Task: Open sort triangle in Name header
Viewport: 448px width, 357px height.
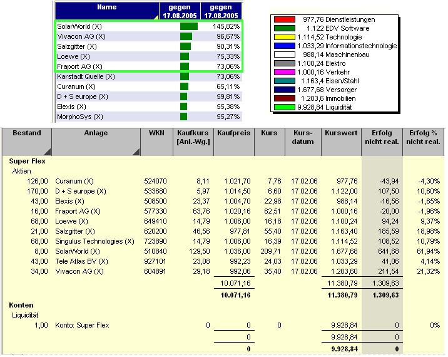Action: point(156,17)
